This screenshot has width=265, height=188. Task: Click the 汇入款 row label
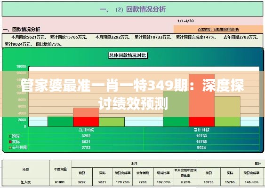[26, 182]
